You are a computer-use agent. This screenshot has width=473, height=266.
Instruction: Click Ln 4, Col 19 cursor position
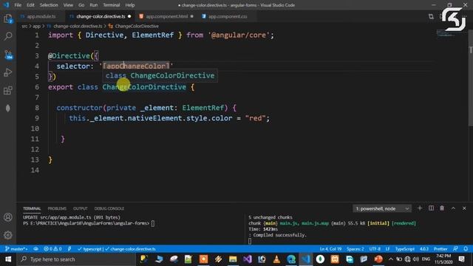[x=330, y=249]
